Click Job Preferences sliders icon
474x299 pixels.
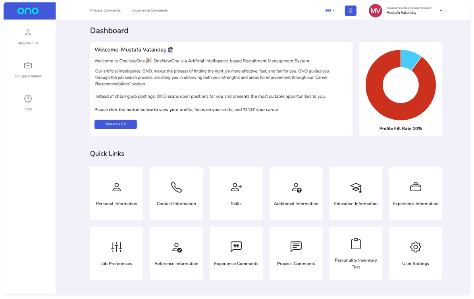[116, 247]
